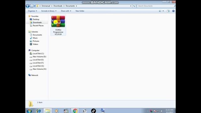Open Desktop under Favorites
This screenshot has height=113, width=201.
click(36, 19)
